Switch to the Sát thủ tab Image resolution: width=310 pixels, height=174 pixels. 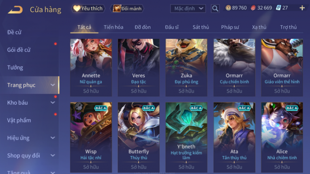[201, 27]
